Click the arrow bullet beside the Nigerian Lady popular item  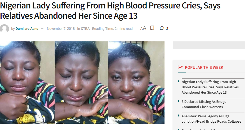pyautogui.click(x=179, y=81)
